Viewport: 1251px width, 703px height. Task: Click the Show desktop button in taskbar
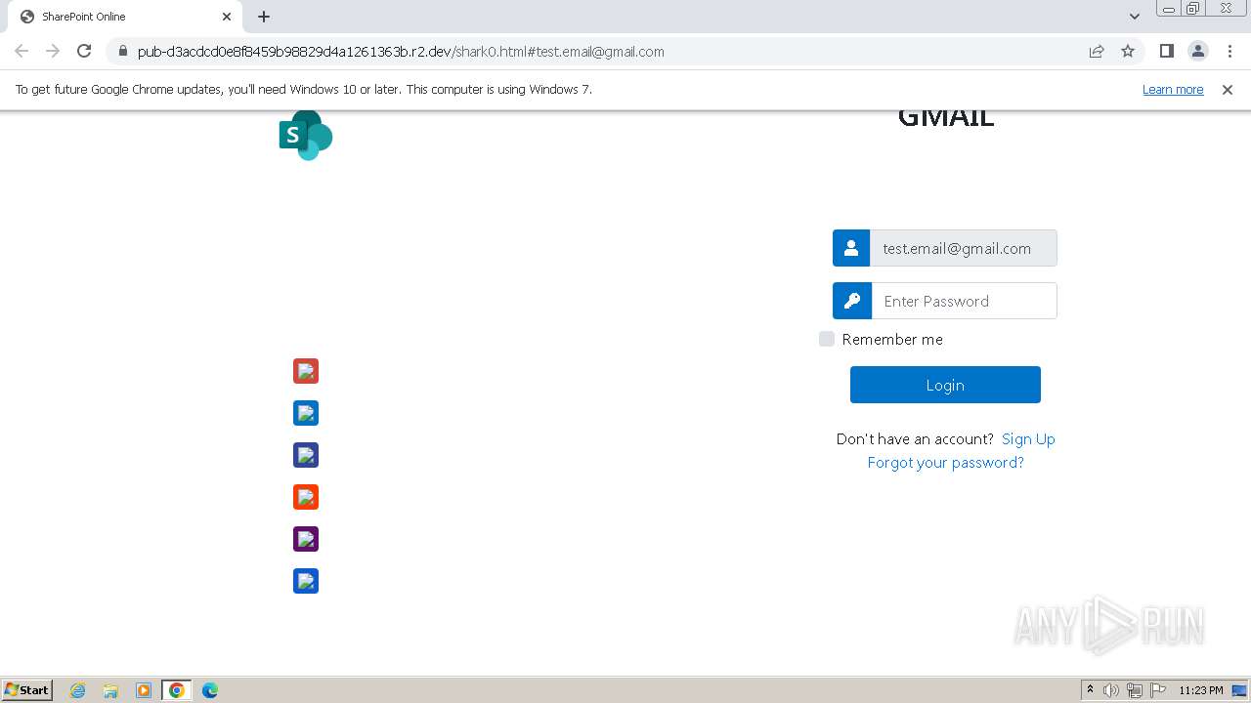pos(1239,690)
